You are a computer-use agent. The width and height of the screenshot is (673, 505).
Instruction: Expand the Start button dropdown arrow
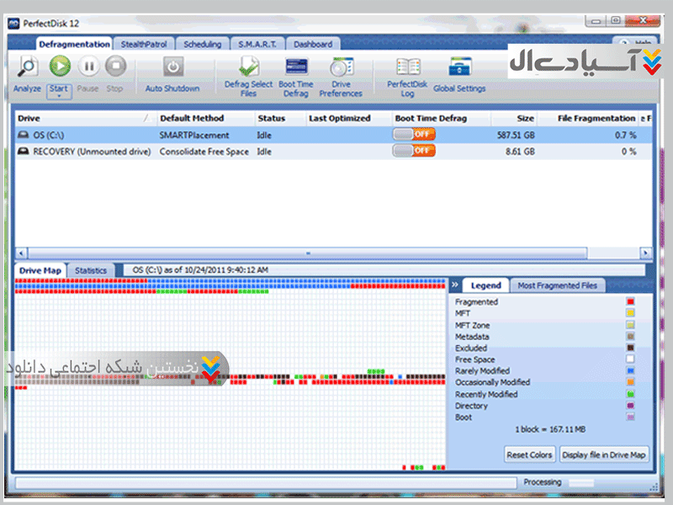(x=59, y=96)
